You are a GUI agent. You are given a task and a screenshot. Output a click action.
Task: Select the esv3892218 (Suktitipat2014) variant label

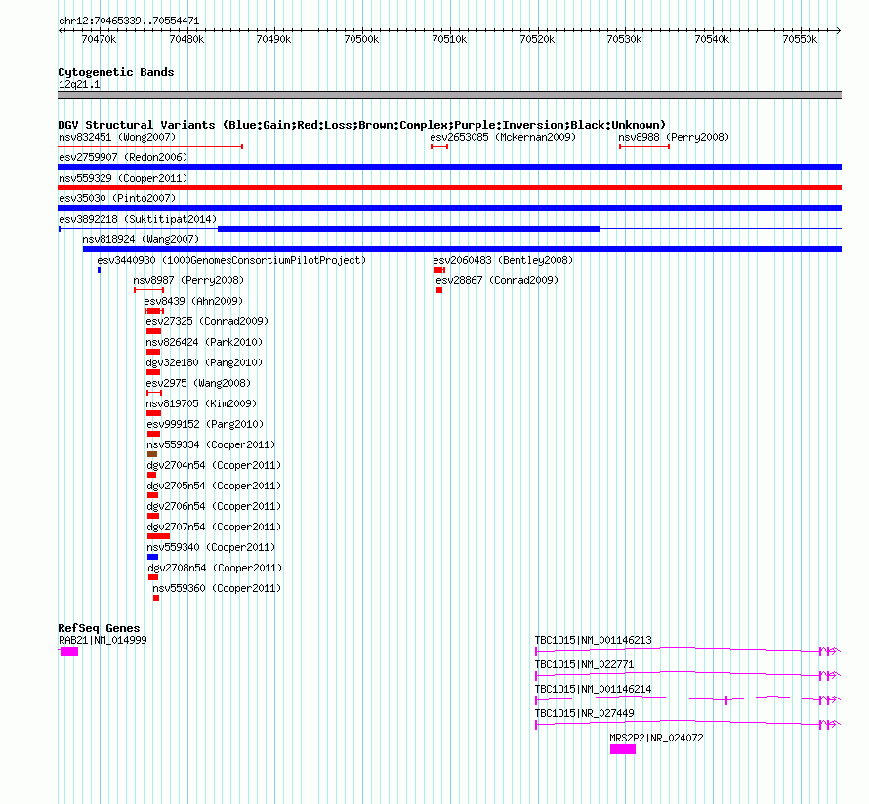click(138, 219)
